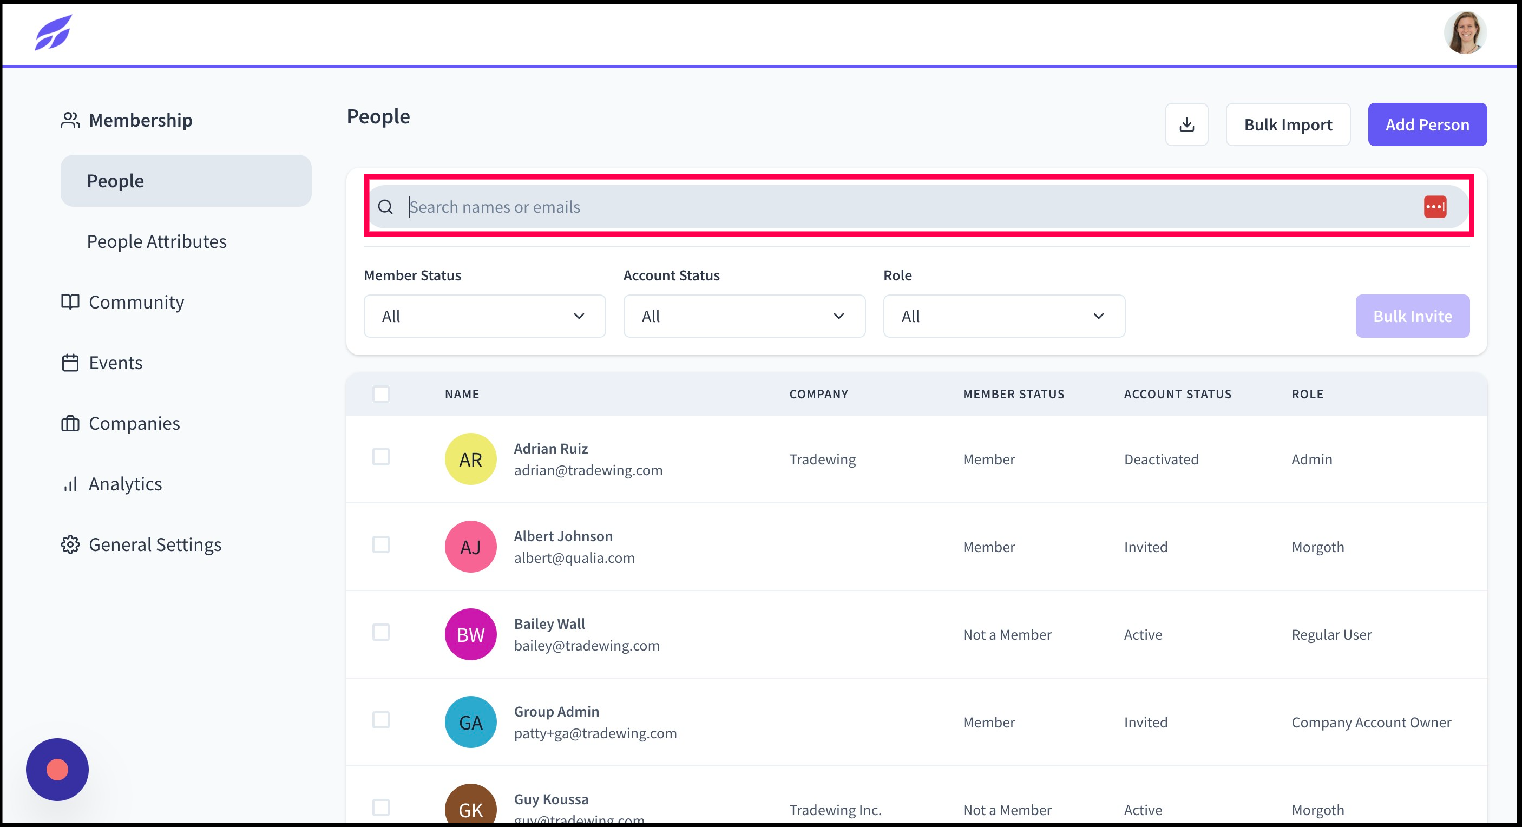Open the Account Status dropdown
1522x827 pixels.
[x=744, y=316]
